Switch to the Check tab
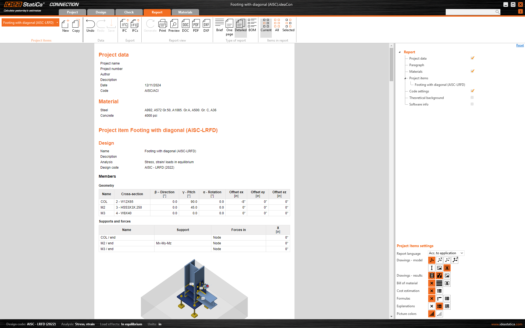525x328 pixels. [129, 12]
